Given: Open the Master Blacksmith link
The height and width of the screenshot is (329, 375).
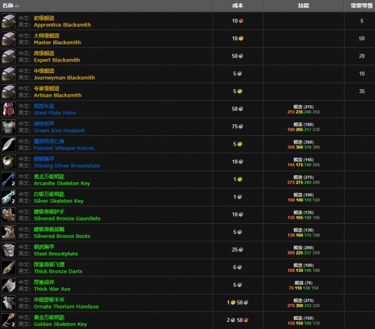Looking at the screenshot, I should 57,42.
